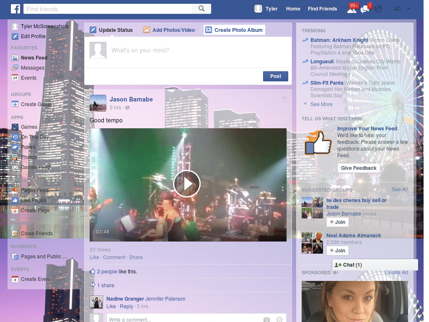
Task: Reply to Nadine Granger's comment
Action: pos(127,306)
